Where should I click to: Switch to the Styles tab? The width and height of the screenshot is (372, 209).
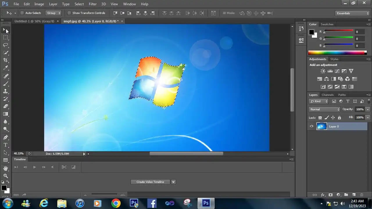[335, 59]
